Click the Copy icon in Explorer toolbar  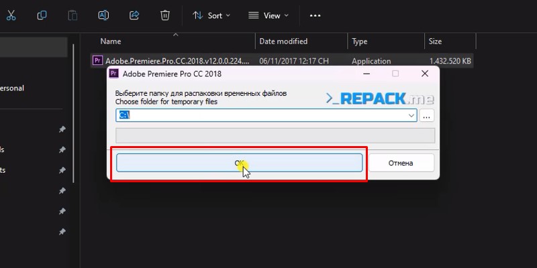(x=42, y=15)
